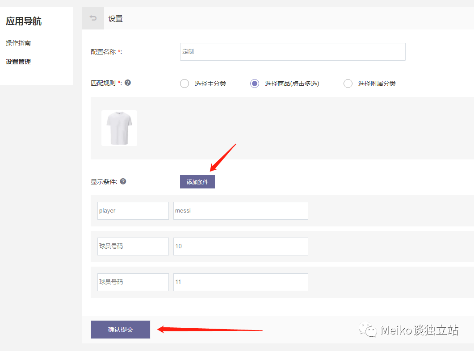The image size is (474, 351).
Task: Click the 确认提交 submit button
Action: (120, 329)
